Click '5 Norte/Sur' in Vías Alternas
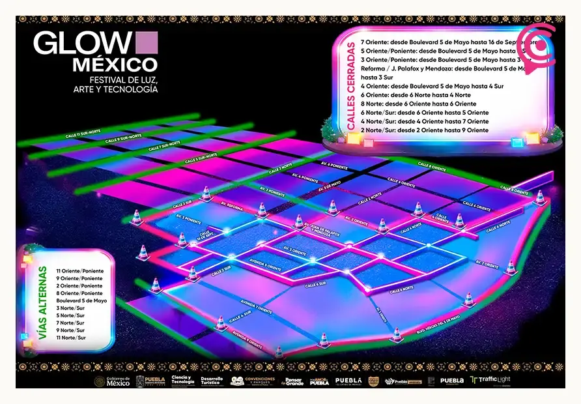This screenshot has height=404, width=581. [x=70, y=316]
